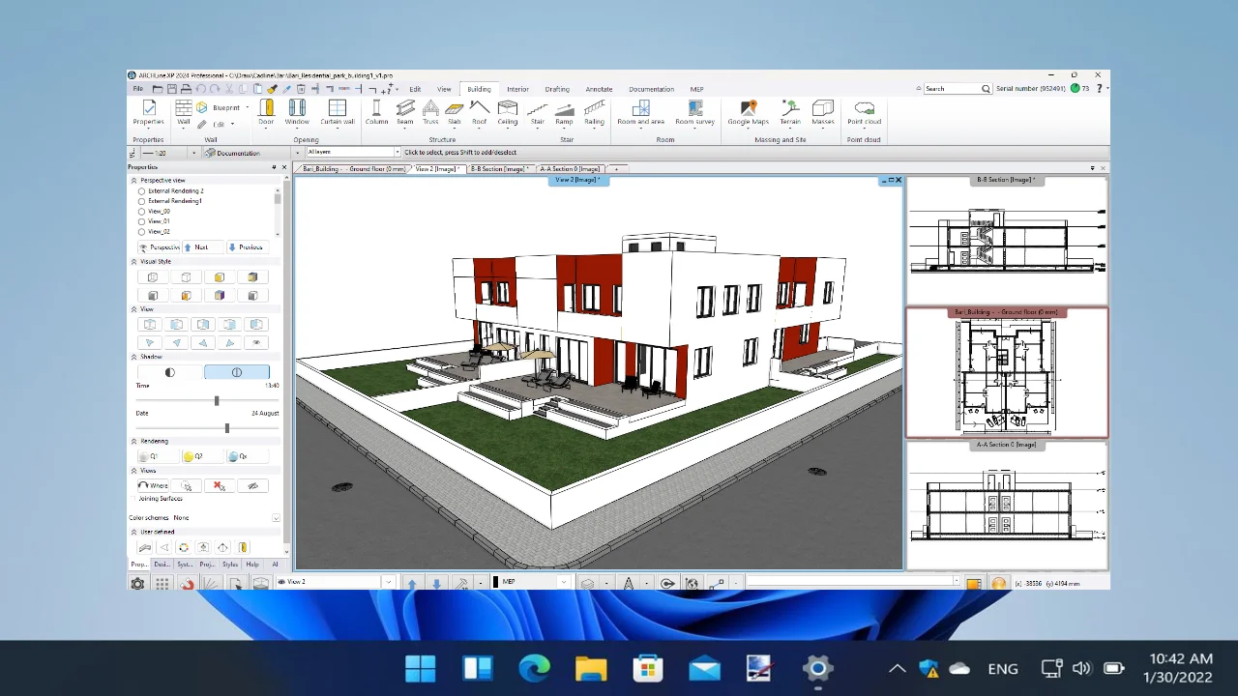Toggle the half-filled circle shadow mode button

tap(170, 372)
